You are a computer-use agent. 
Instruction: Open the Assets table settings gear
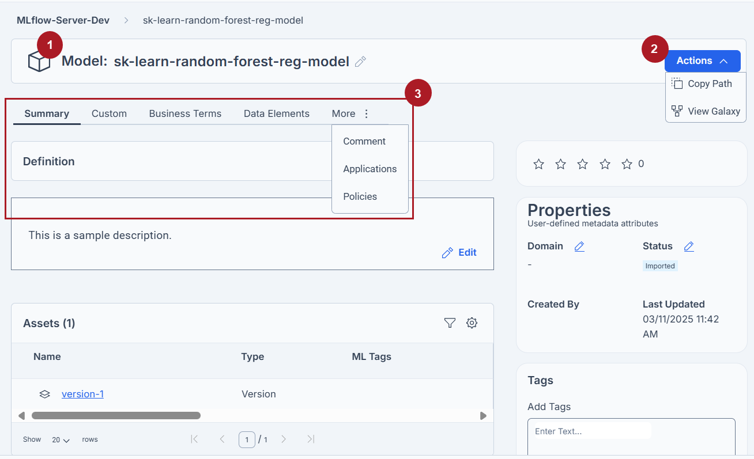[x=472, y=323]
